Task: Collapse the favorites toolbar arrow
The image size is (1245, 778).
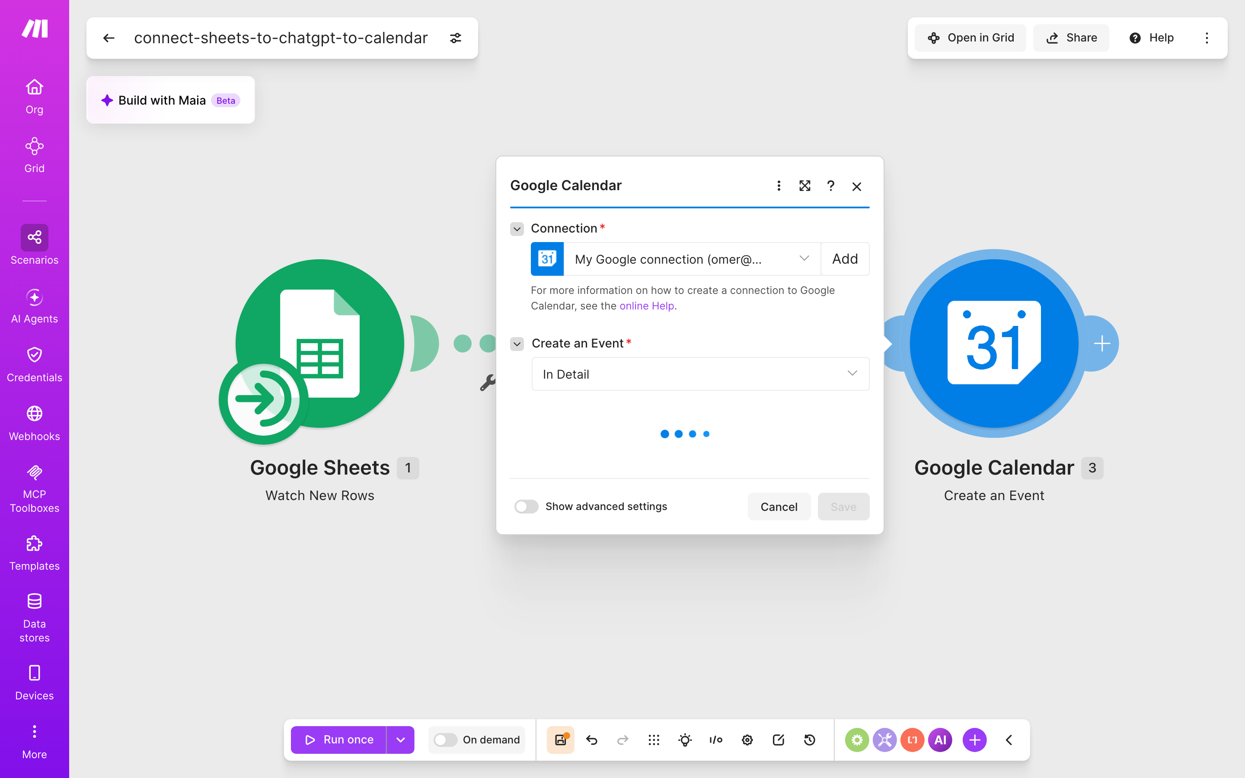Action: tap(1009, 740)
